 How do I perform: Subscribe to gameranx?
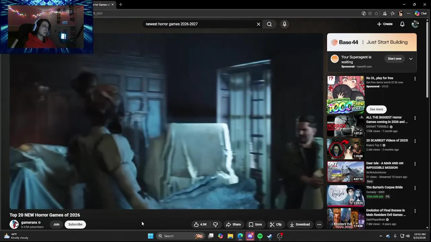tap(75, 225)
